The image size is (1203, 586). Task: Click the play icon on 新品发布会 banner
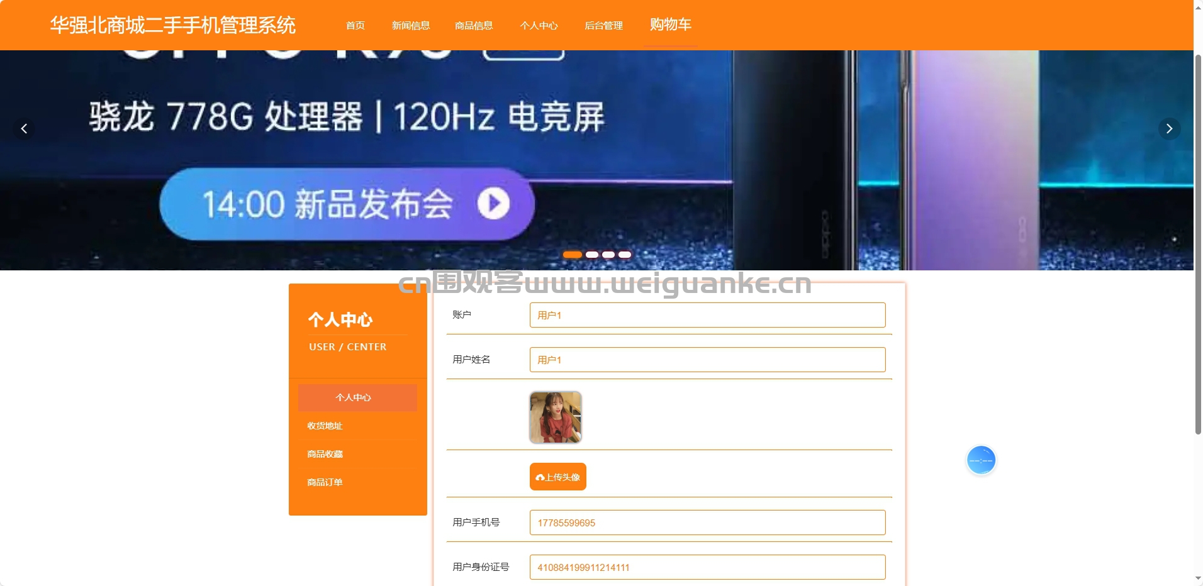tap(493, 204)
